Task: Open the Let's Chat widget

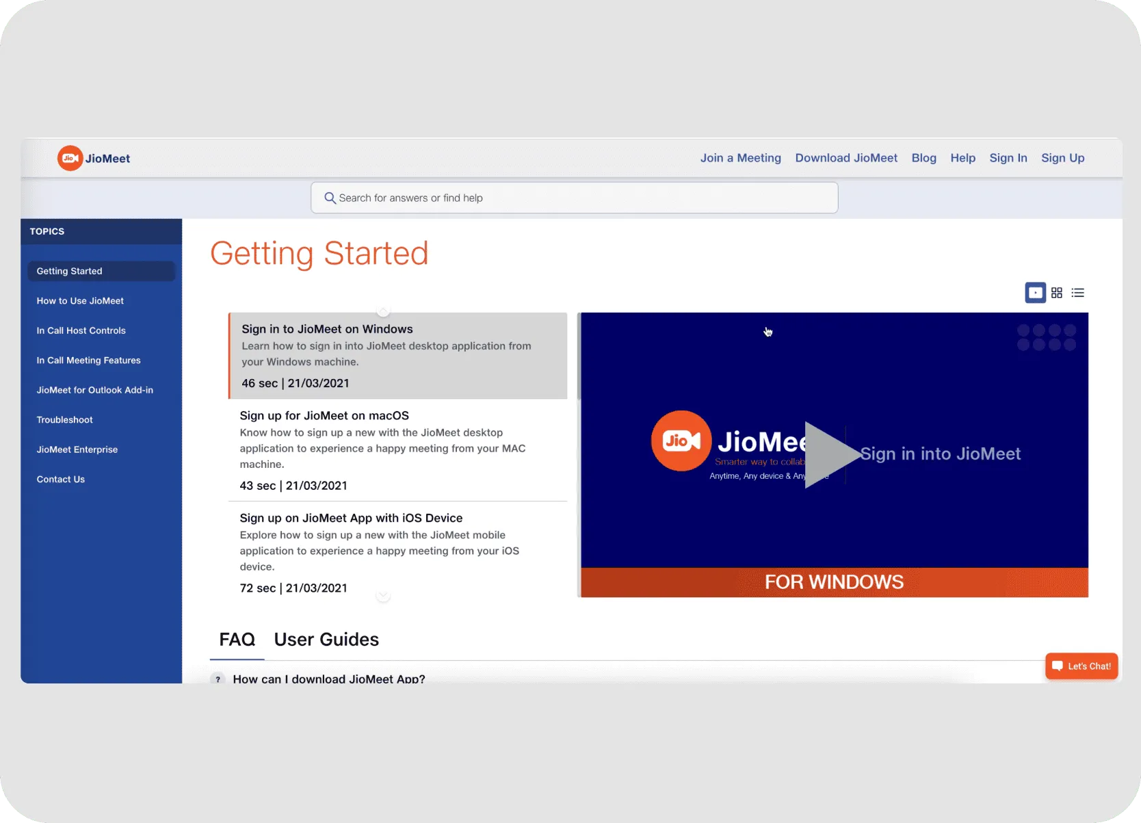Action: point(1081,666)
